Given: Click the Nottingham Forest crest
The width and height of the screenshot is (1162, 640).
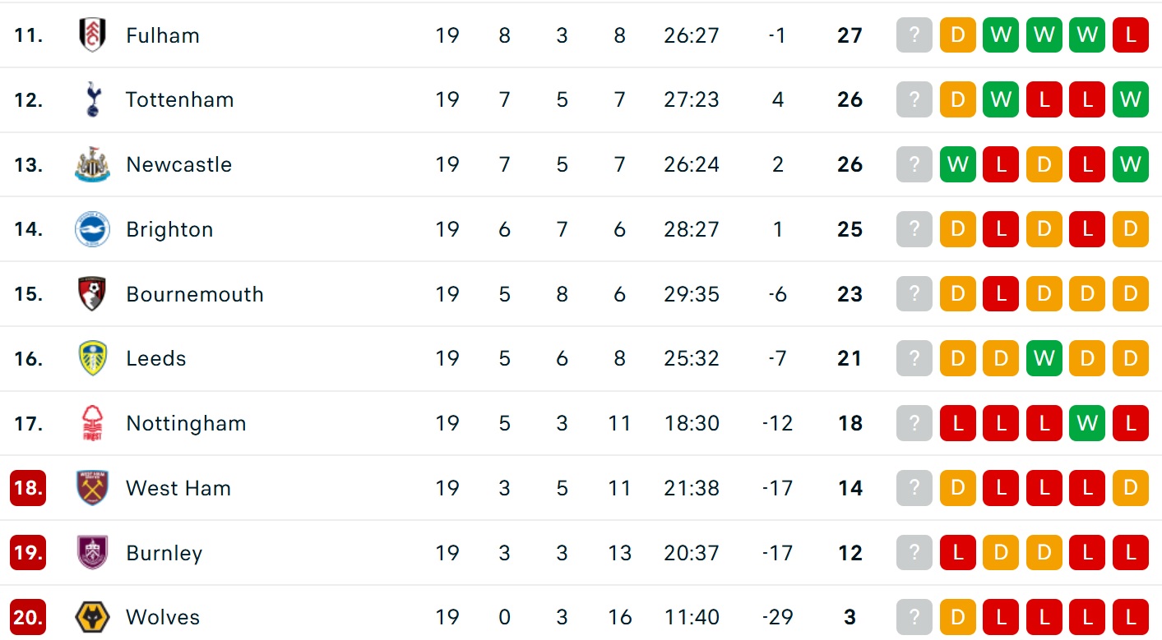Looking at the screenshot, I should click(x=92, y=423).
